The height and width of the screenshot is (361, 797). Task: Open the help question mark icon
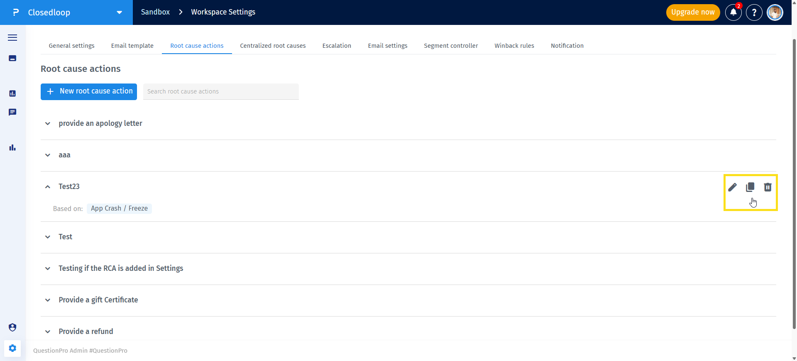[754, 12]
